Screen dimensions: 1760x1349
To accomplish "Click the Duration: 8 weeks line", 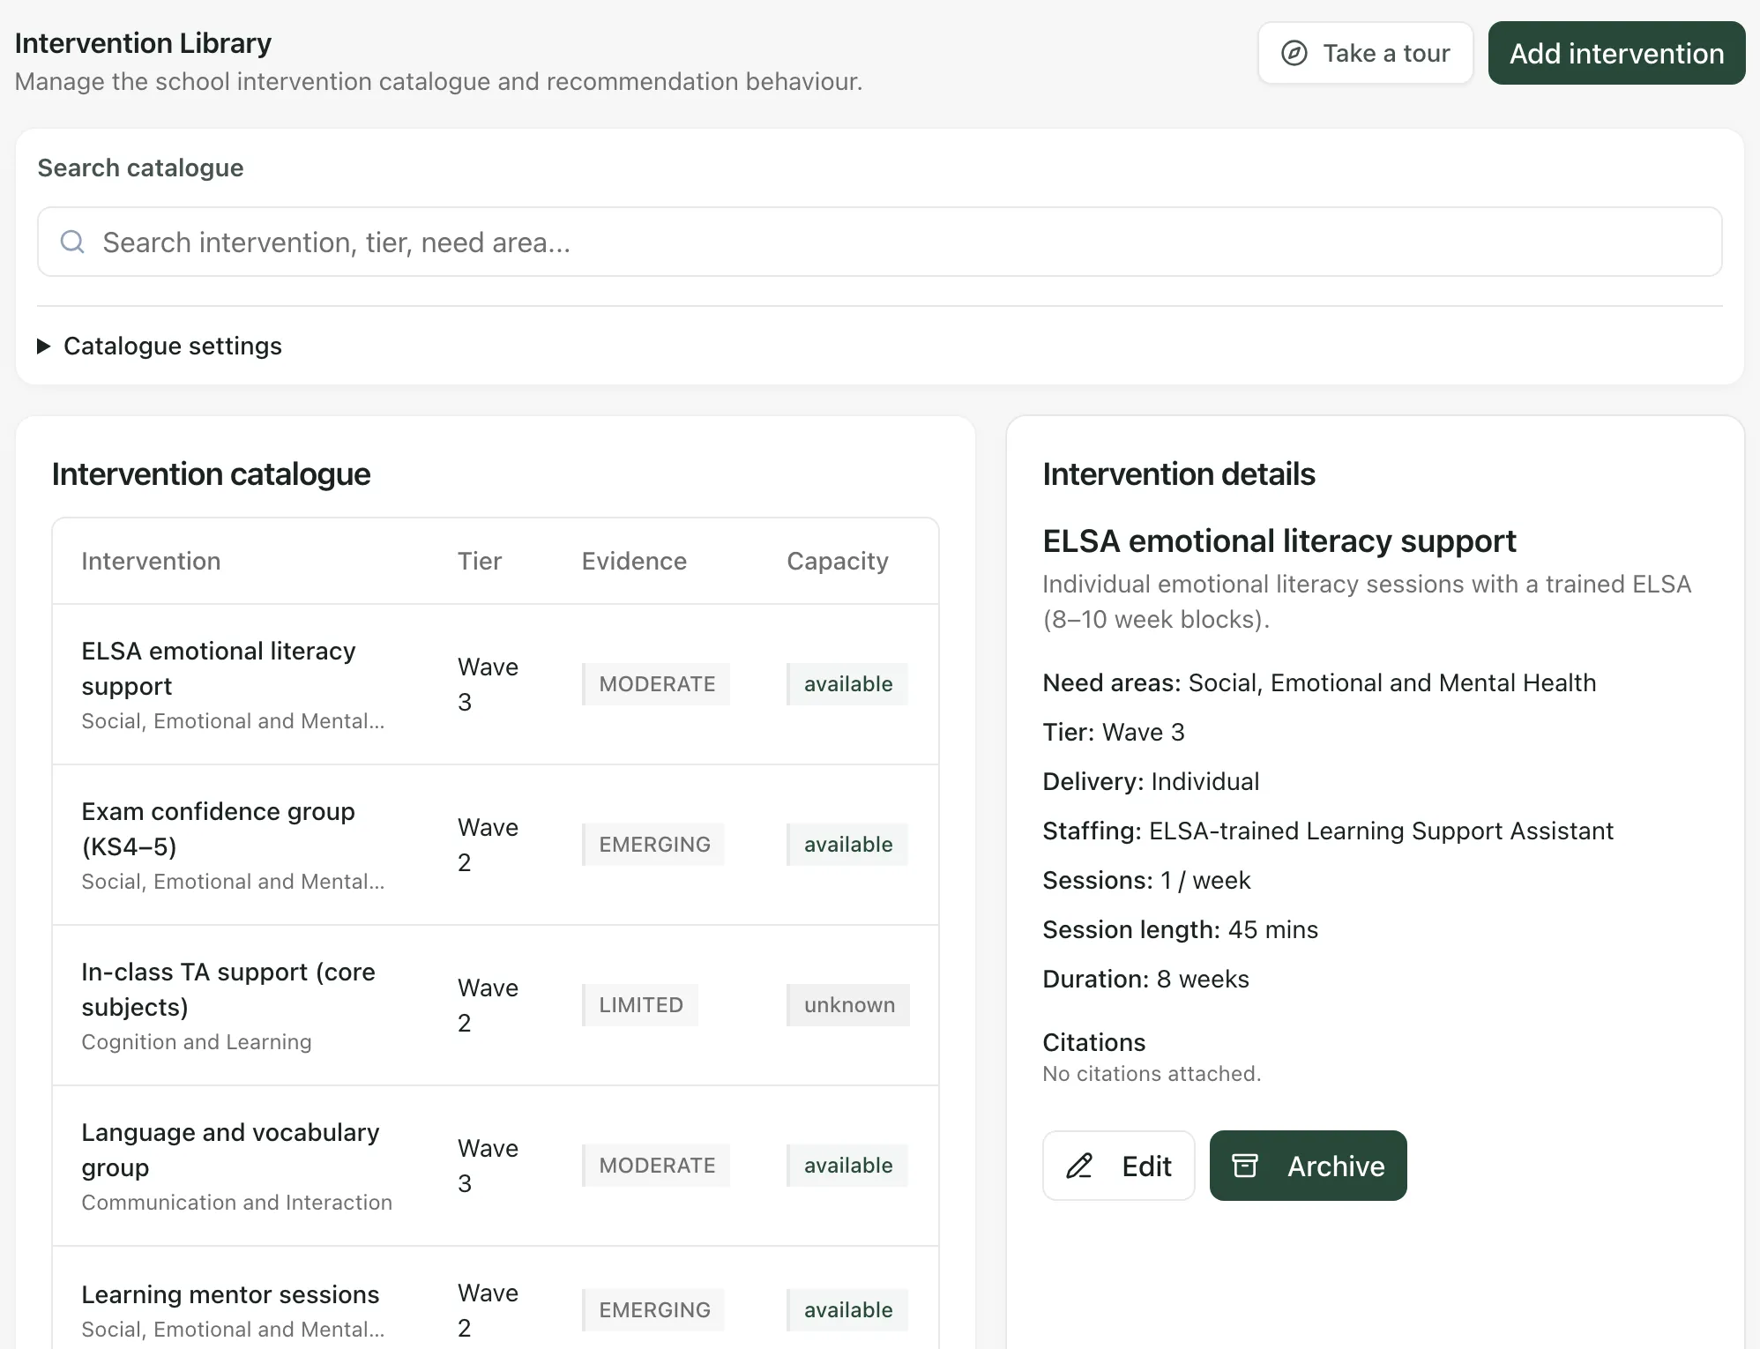I will pos(1145,979).
